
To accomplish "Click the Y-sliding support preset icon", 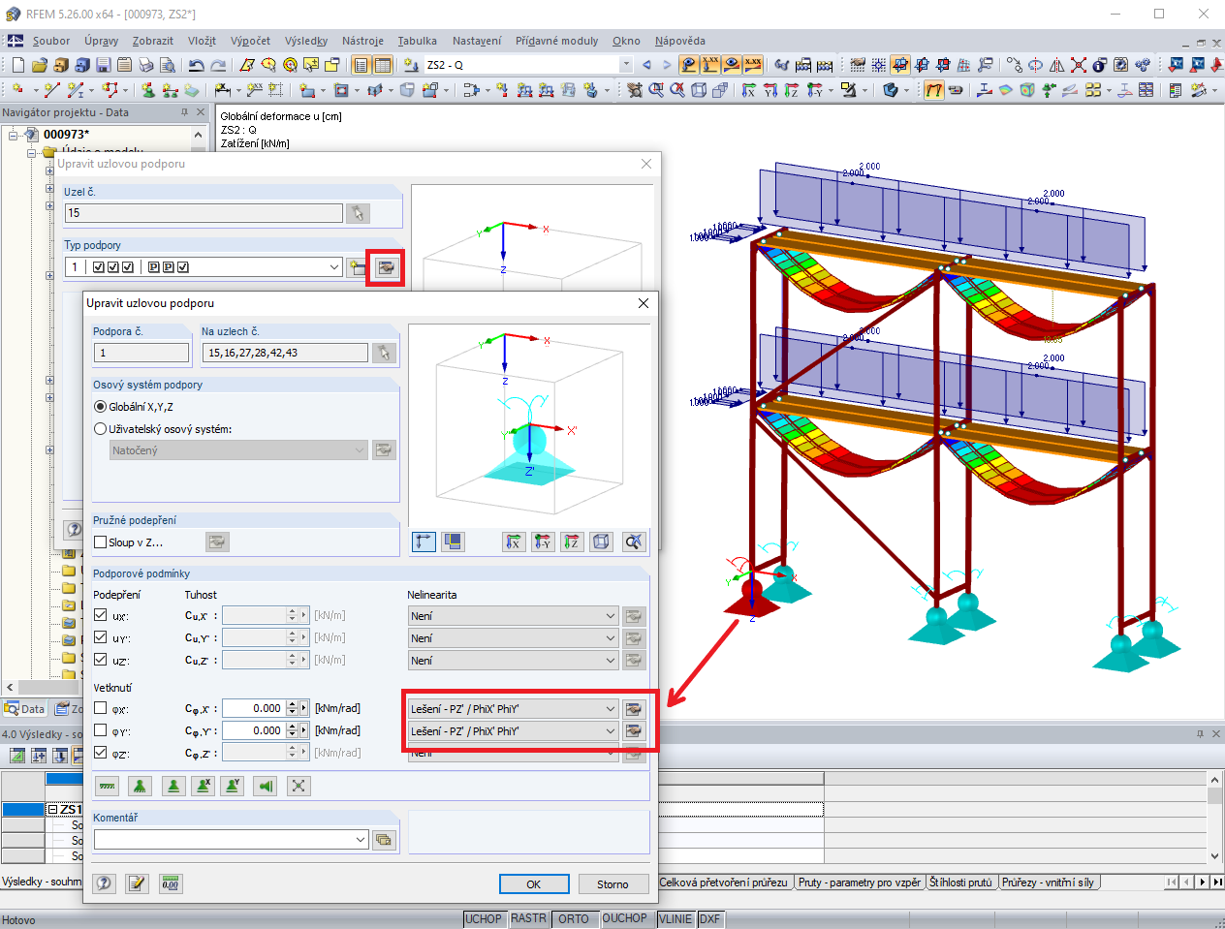I will pyautogui.click(x=232, y=786).
